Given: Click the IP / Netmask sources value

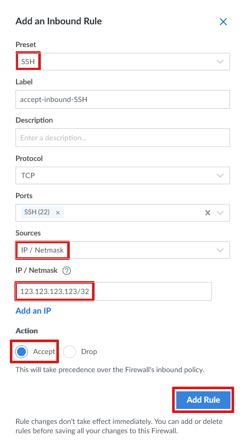Looking at the screenshot, I should [42, 250].
